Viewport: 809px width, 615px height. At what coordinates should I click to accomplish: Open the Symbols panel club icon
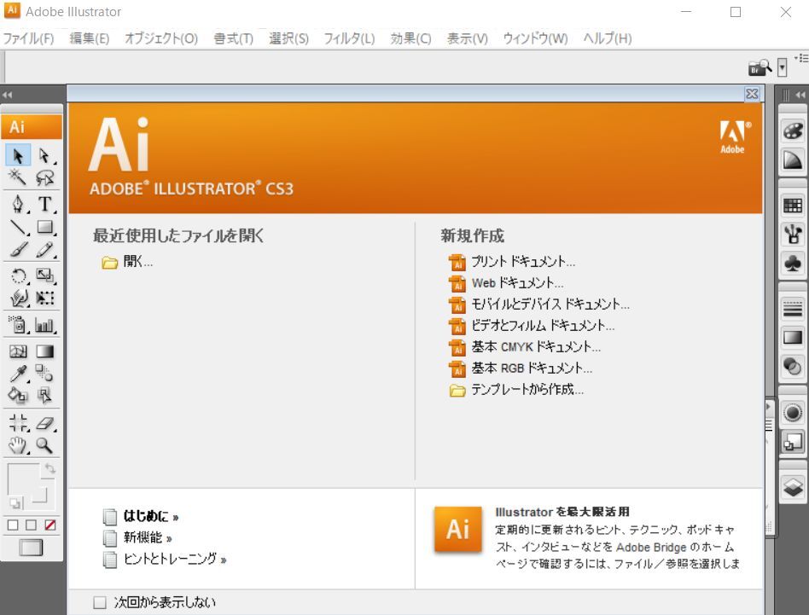pos(793,264)
